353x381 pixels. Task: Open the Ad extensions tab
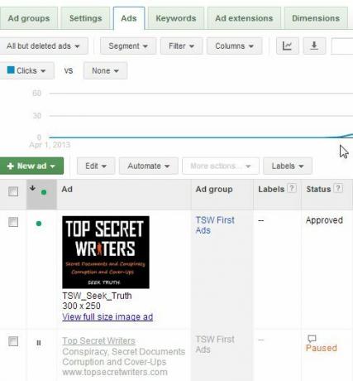click(244, 18)
